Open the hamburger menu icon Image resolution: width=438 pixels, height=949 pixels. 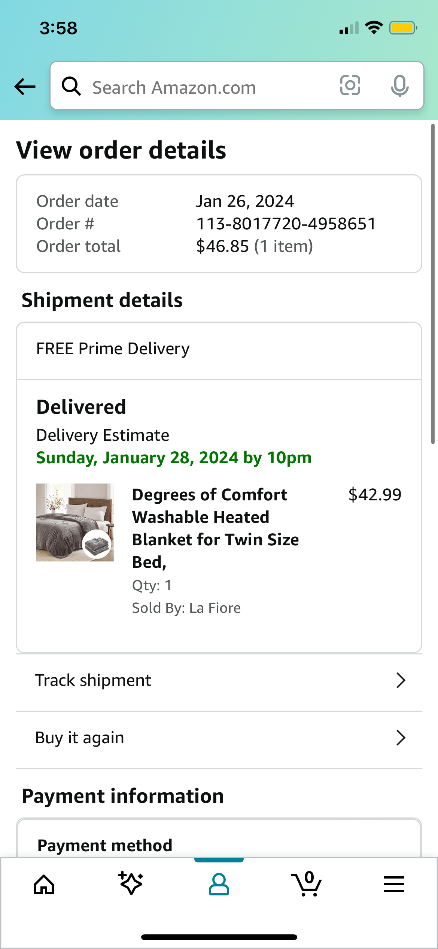(x=394, y=884)
